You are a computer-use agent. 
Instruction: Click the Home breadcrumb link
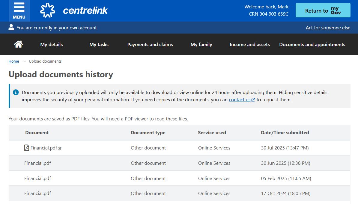pyautogui.click(x=14, y=61)
